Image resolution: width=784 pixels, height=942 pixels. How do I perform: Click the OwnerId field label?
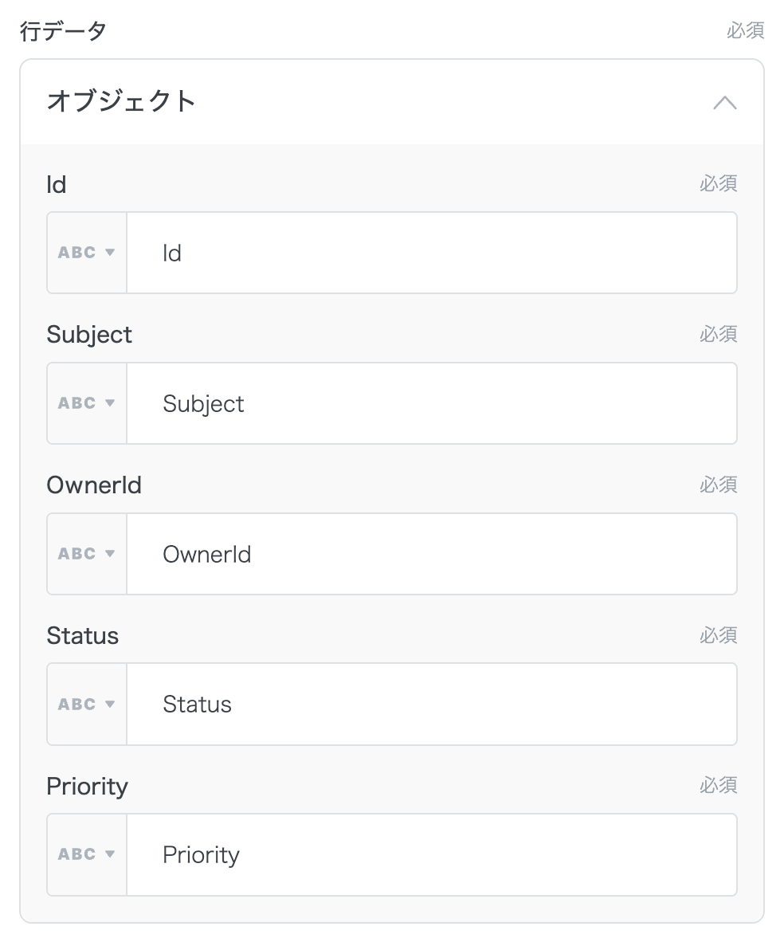click(94, 485)
